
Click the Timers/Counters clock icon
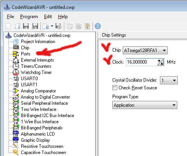point(16,66)
